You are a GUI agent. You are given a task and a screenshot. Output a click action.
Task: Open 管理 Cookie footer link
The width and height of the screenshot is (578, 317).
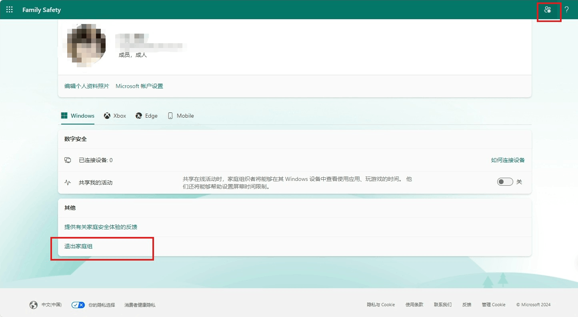[x=494, y=305]
